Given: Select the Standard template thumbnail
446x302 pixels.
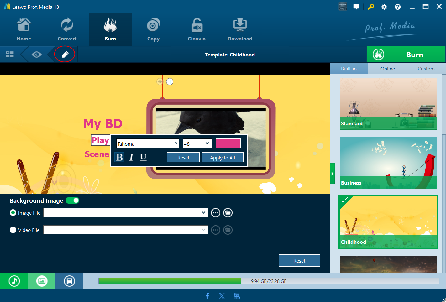Looking at the screenshot, I should pyautogui.click(x=388, y=104).
